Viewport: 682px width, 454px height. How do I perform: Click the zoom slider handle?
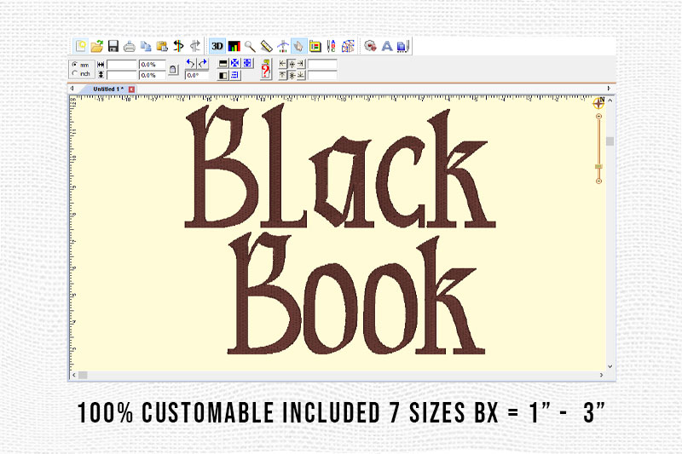[599, 166]
